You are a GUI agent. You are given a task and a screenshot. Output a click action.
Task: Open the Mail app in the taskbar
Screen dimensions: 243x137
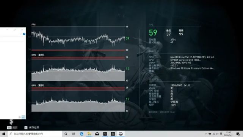tap(97, 134)
